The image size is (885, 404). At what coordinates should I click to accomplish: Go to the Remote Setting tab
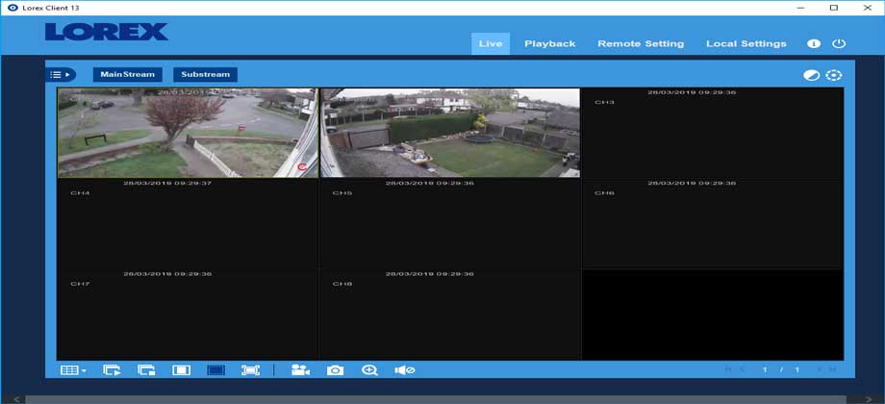tap(640, 43)
